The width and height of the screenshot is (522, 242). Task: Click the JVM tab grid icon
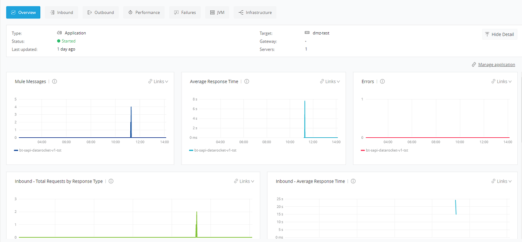pyautogui.click(x=212, y=12)
